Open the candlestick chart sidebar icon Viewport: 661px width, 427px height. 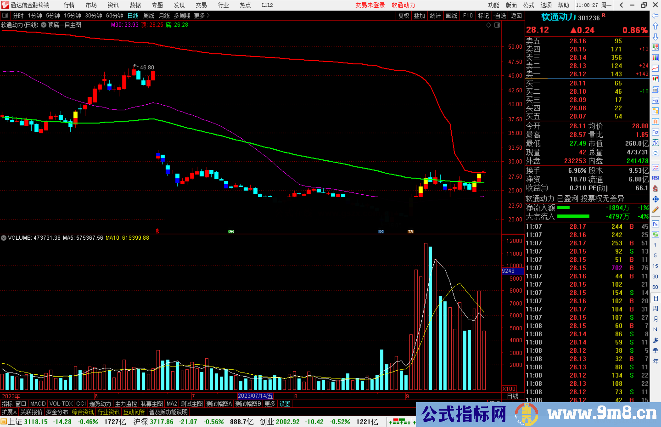[x=655, y=79]
